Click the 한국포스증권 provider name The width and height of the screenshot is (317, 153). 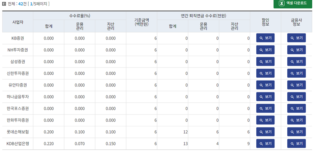tap(18, 109)
